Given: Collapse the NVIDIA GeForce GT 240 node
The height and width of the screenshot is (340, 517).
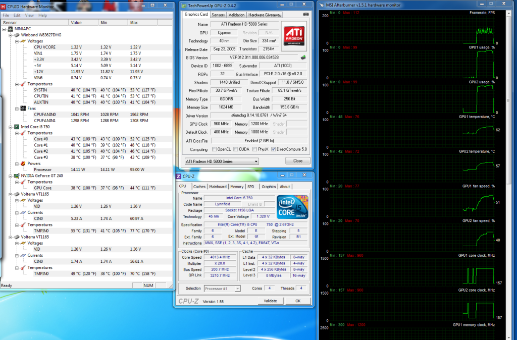Looking at the screenshot, I should [x=10, y=176].
